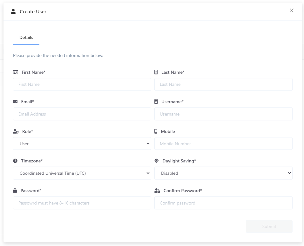Focus the Email Address input field

pos(82,114)
